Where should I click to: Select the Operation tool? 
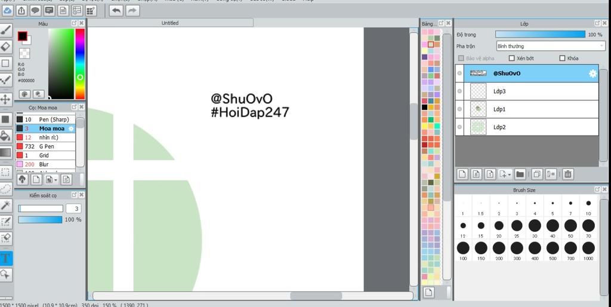pos(6,275)
